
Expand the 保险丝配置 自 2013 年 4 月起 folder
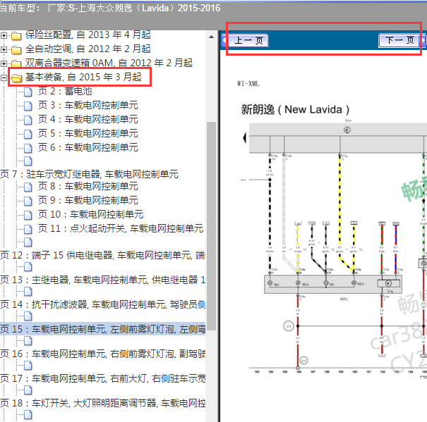point(4,35)
